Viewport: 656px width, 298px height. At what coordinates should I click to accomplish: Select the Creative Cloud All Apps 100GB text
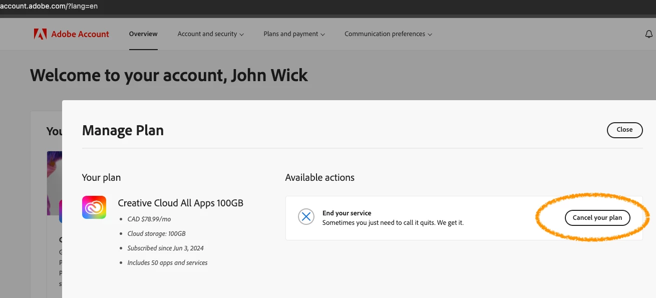pyautogui.click(x=180, y=203)
